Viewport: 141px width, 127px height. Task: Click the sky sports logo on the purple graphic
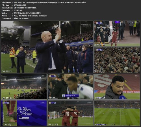tap(24, 118)
